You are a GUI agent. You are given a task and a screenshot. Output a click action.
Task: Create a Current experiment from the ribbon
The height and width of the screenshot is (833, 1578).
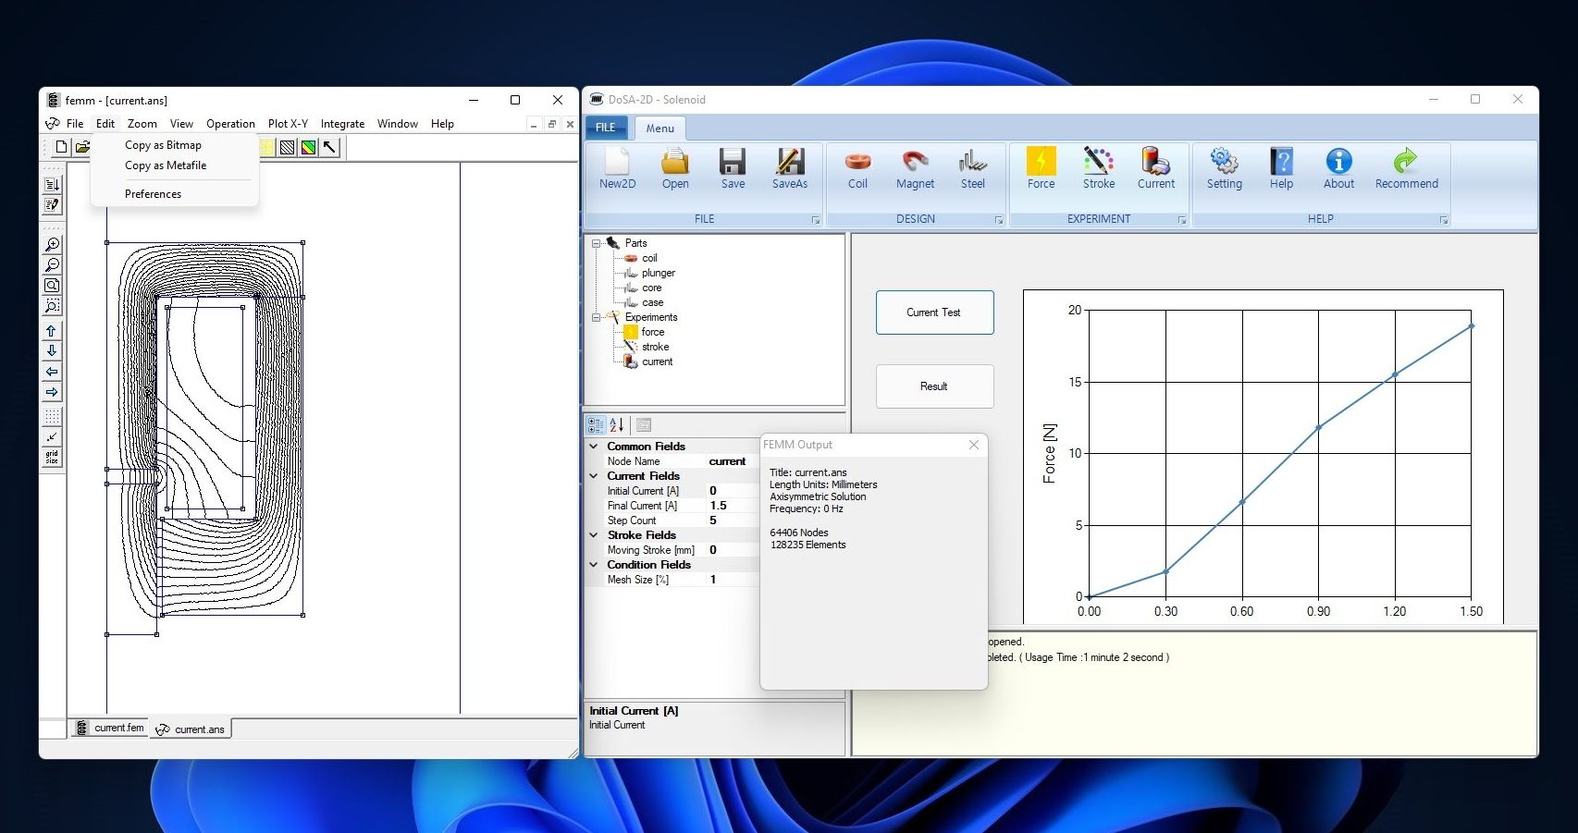(x=1156, y=168)
